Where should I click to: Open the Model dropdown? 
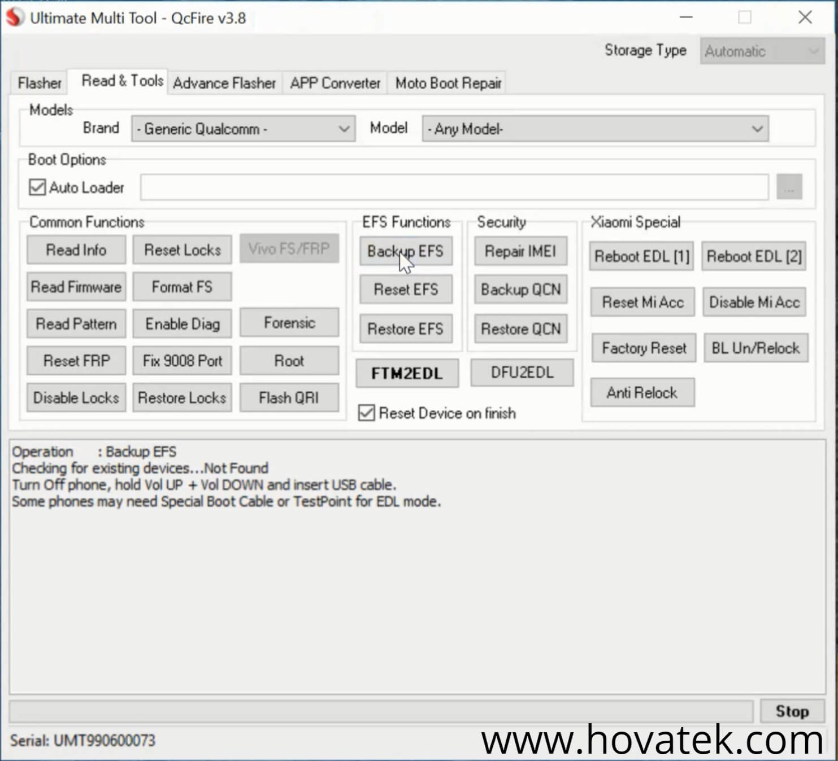[x=595, y=129]
